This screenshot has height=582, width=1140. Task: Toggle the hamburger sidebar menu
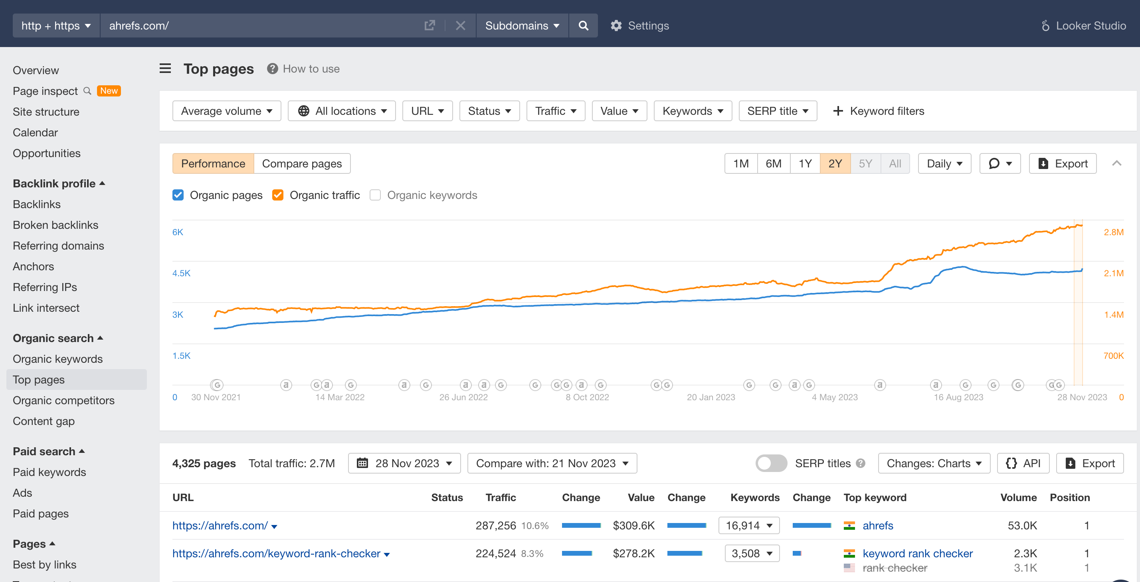point(165,69)
